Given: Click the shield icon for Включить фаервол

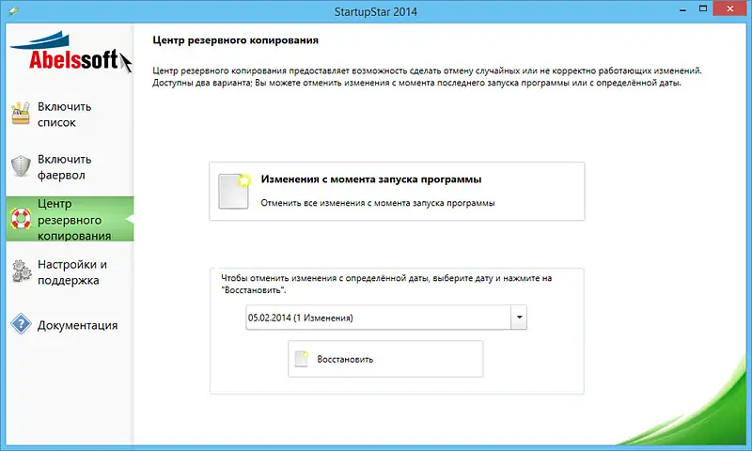Looking at the screenshot, I should 21,165.
